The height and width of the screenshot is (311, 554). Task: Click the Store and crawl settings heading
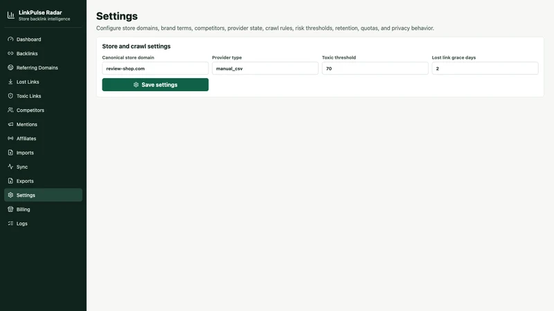click(136, 46)
